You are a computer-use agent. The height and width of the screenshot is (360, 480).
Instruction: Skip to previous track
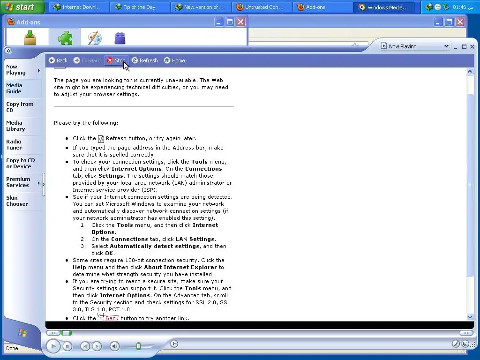[x=85, y=346]
